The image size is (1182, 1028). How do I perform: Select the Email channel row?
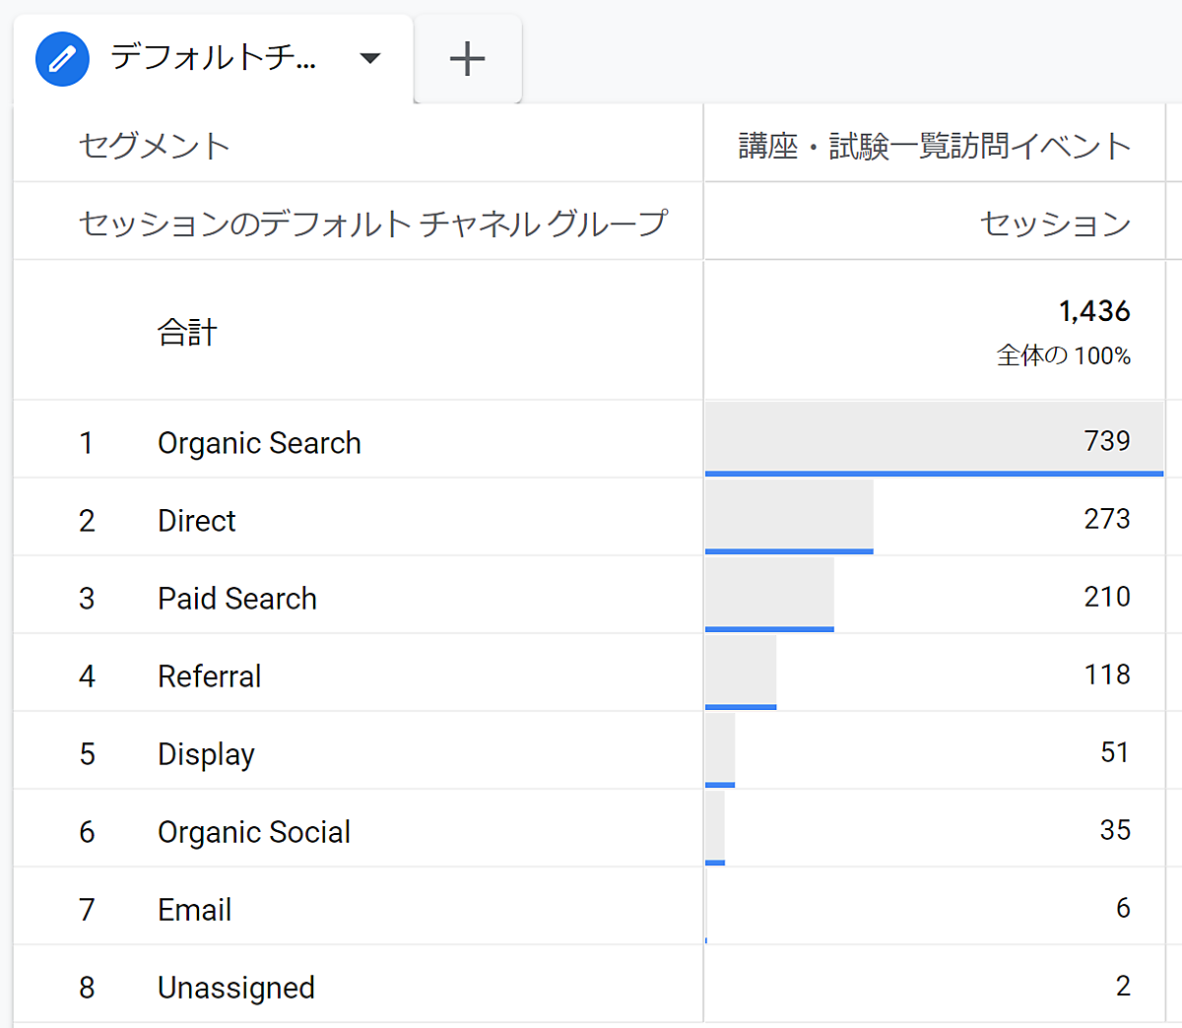click(195, 910)
